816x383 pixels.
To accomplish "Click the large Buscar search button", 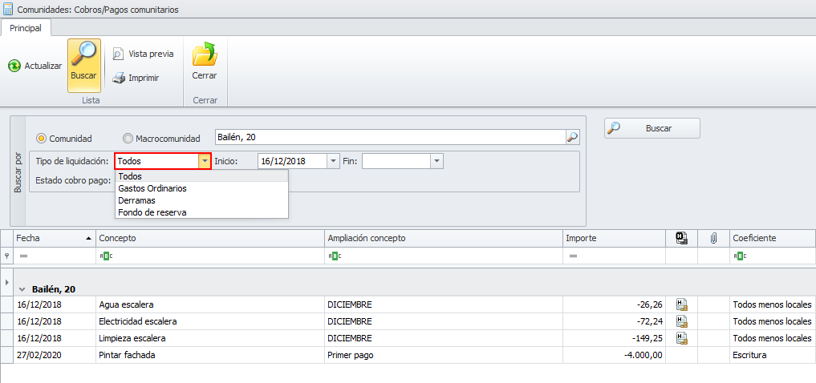I will [652, 128].
